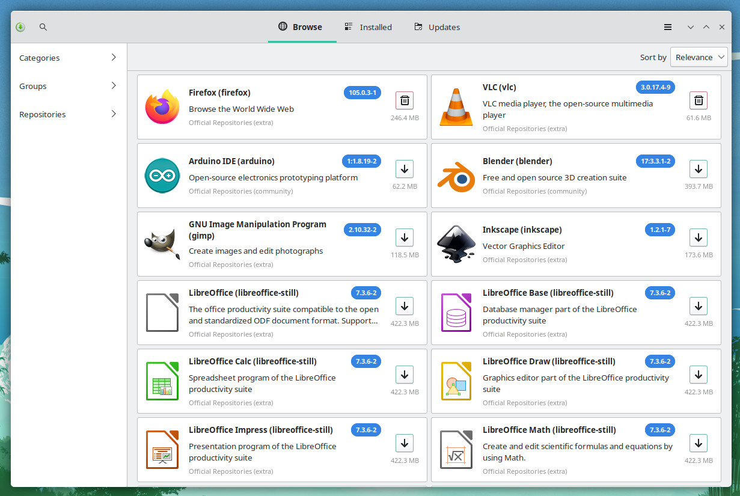Switch to the Installed tab

pyautogui.click(x=368, y=27)
